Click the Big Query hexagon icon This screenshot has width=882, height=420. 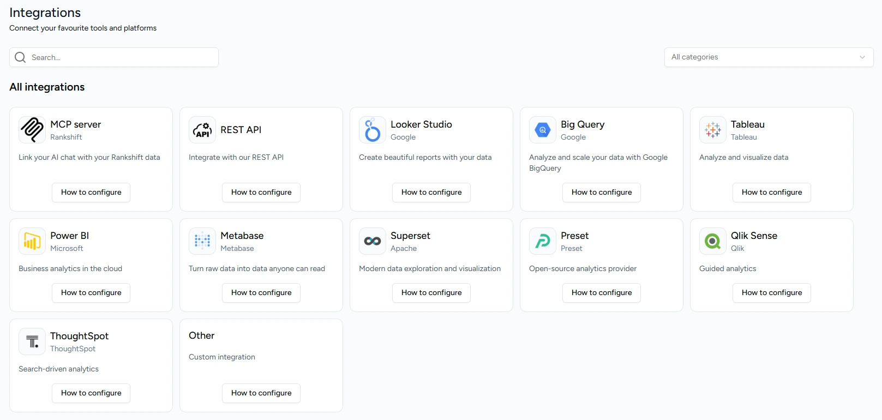click(x=543, y=130)
